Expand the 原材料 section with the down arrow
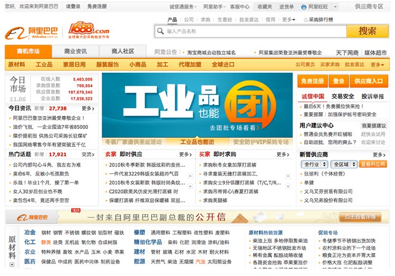 tap(12, 264)
